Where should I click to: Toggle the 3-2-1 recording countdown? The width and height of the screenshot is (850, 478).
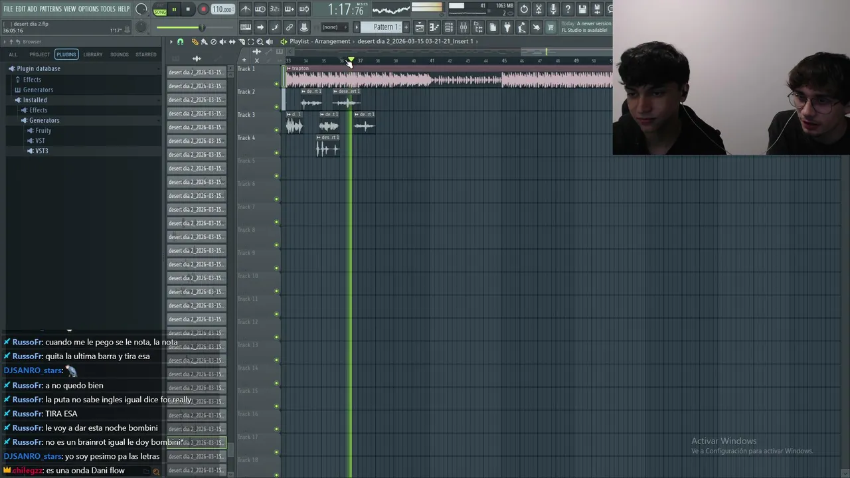tap(275, 9)
